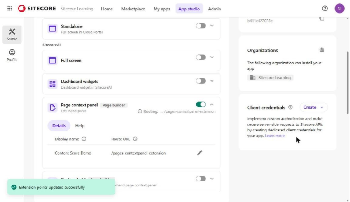Open the help question mark icon
Screen dimensions: 350x202
(325, 9)
